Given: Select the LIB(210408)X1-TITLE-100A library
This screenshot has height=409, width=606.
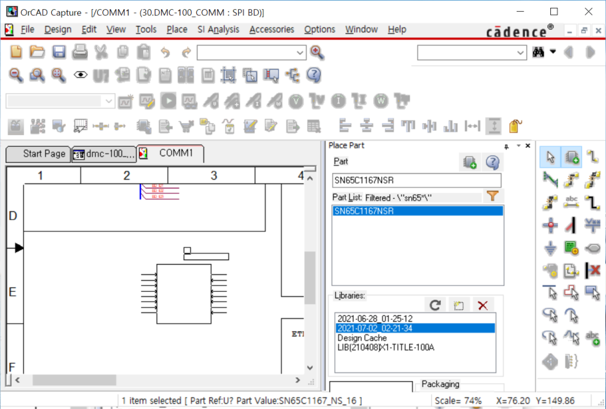Looking at the screenshot, I should click(x=386, y=348).
